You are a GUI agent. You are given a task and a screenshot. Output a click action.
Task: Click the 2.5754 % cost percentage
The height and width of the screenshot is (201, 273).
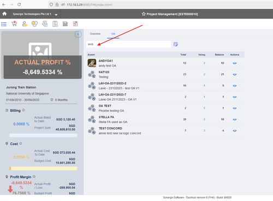[21, 157]
